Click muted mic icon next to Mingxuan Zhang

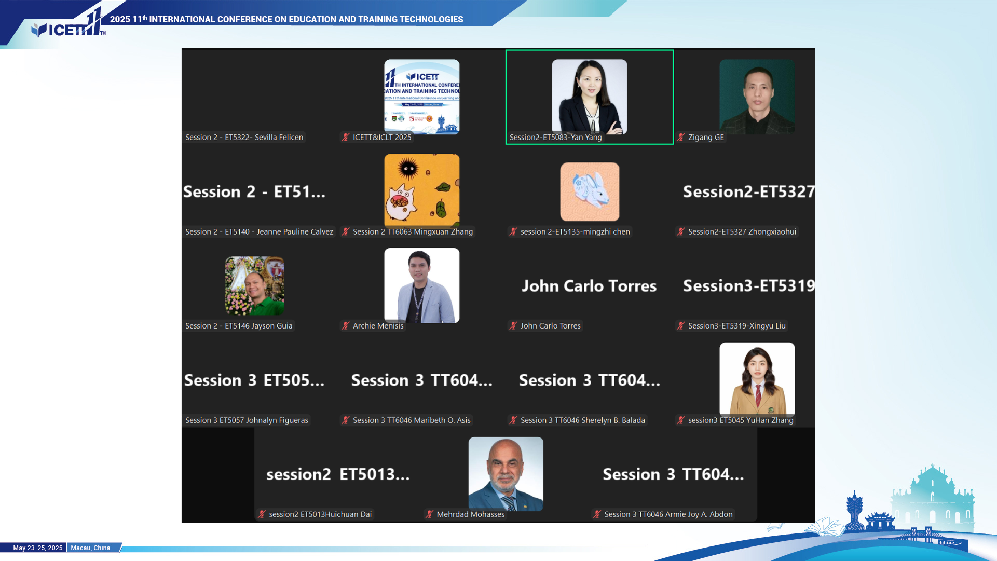[x=346, y=231]
